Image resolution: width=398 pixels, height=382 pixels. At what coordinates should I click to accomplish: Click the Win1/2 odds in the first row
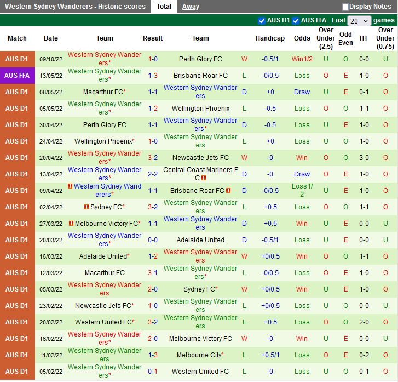pos(302,59)
